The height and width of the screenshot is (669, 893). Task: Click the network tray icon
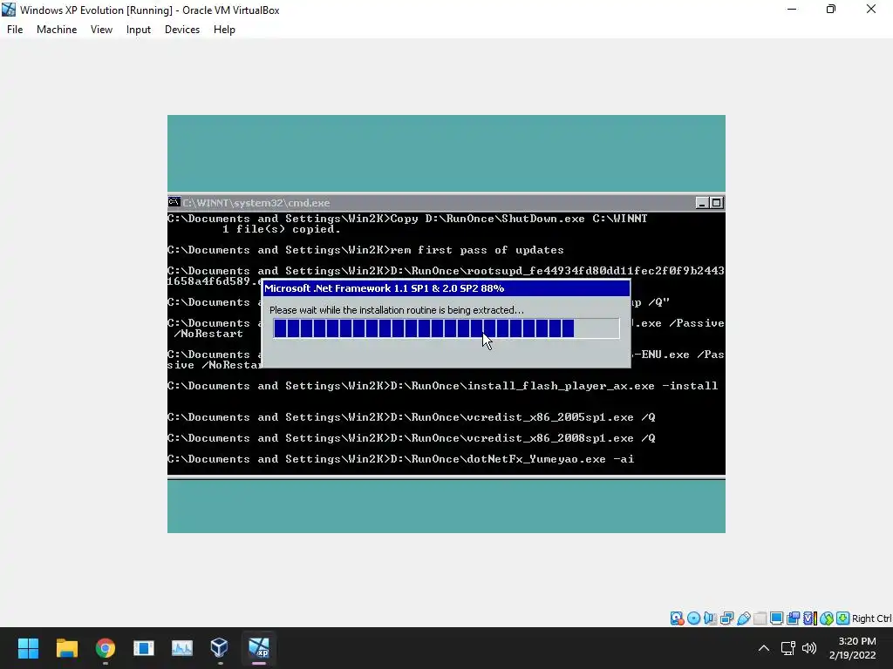point(787,648)
